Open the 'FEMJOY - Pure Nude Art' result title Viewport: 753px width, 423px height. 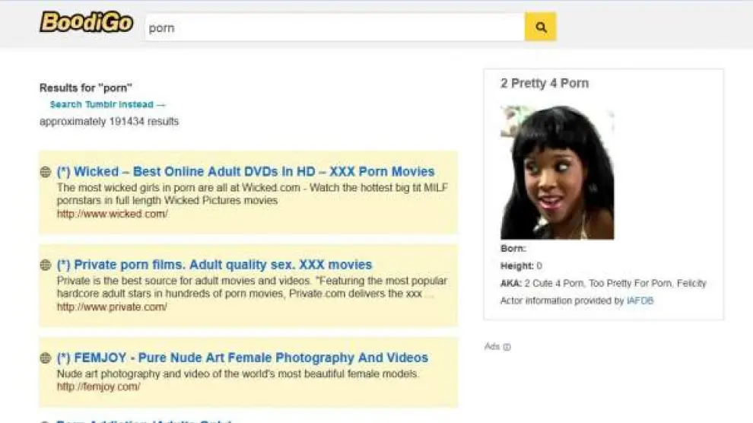[x=242, y=358]
